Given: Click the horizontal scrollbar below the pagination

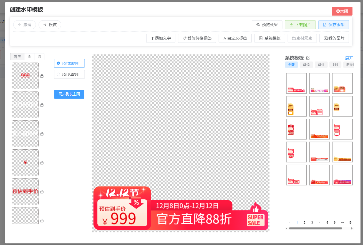Looking at the screenshot, I should [x=315, y=228].
